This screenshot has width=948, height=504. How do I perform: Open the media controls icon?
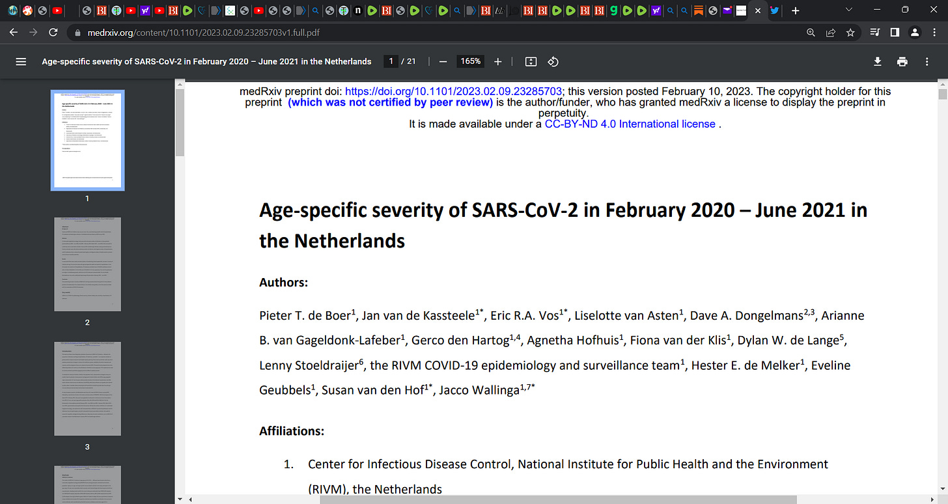point(875,33)
